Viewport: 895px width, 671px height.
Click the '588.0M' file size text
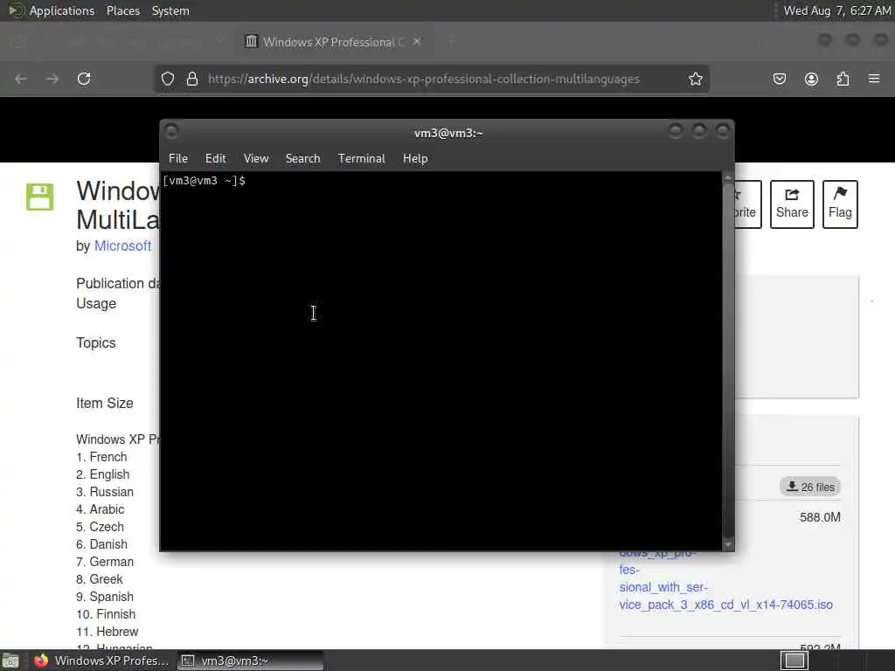pyautogui.click(x=820, y=517)
